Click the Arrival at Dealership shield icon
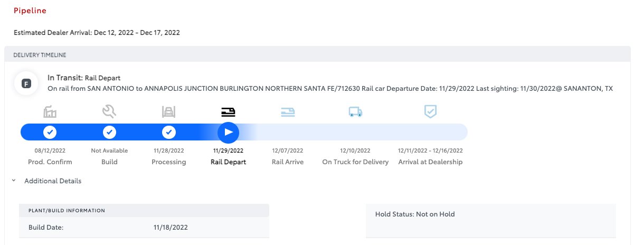Image resolution: width=643 pixels, height=245 pixels. click(x=431, y=111)
